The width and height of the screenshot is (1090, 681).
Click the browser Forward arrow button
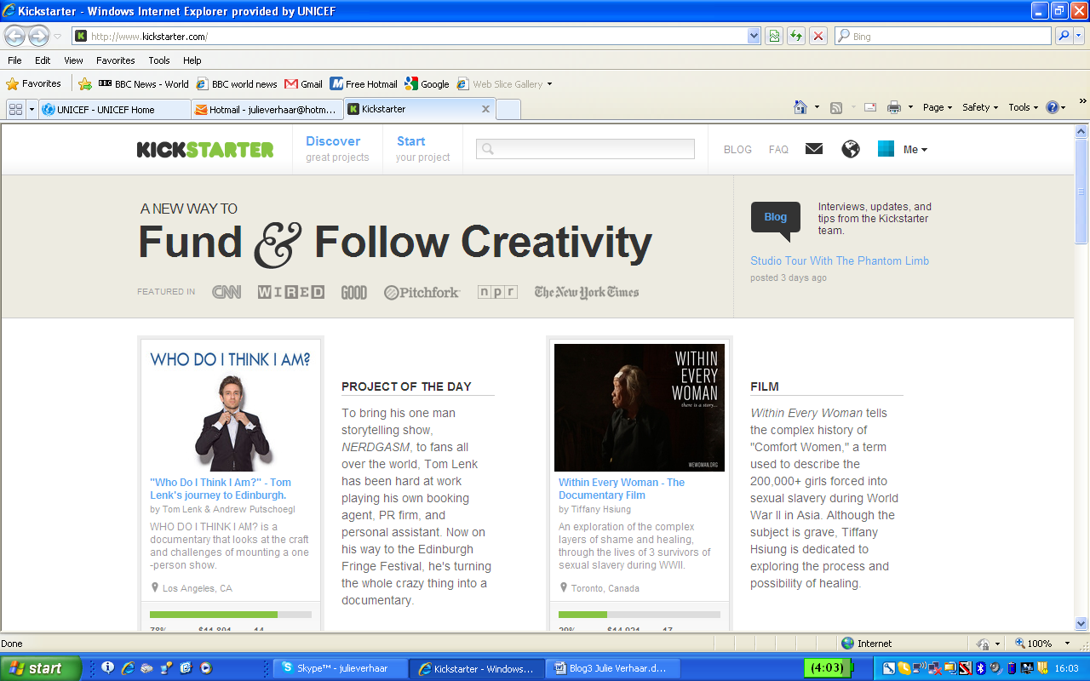point(39,36)
